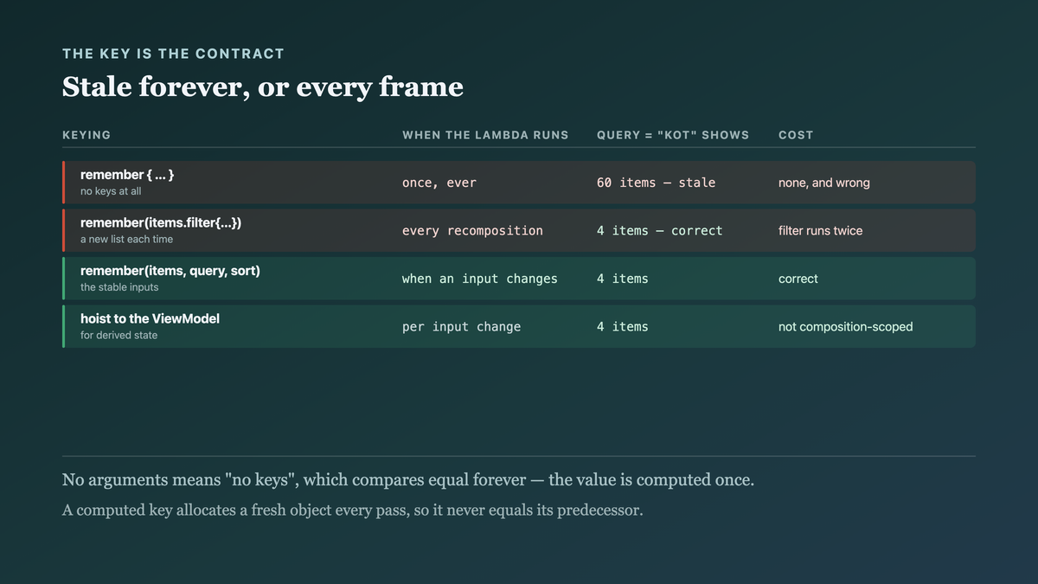Click the 'no keys at all' subtitle
Image resolution: width=1038 pixels, height=584 pixels.
[111, 191]
